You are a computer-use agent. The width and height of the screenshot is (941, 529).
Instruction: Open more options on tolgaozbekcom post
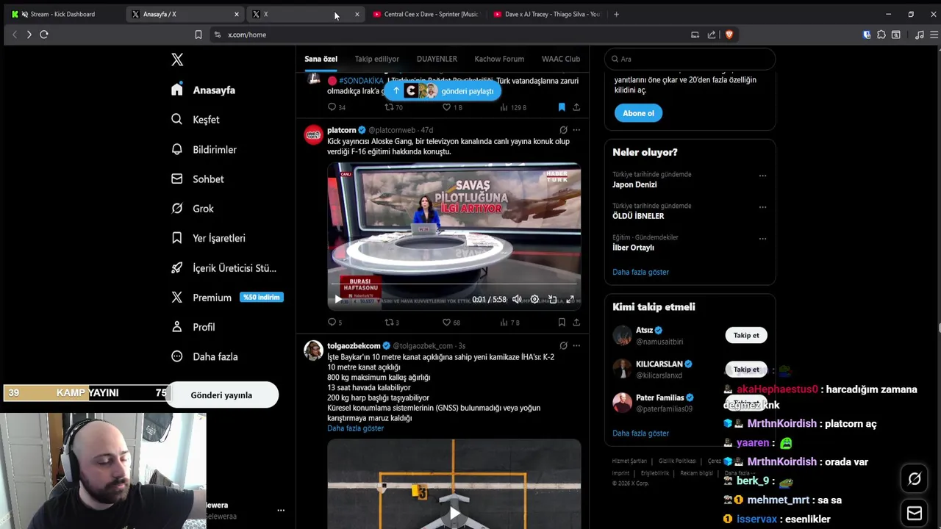click(x=576, y=345)
